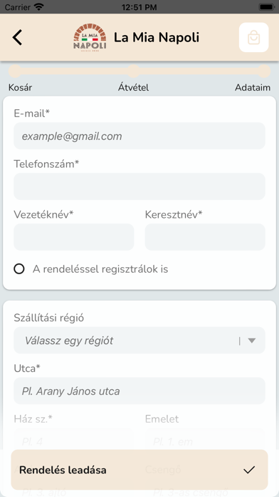
Task: Tap the back arrow icon
Action: 17,37
